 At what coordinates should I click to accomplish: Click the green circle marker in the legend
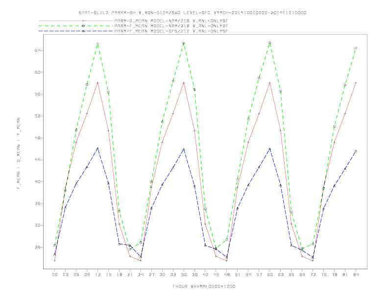[83, 26]
